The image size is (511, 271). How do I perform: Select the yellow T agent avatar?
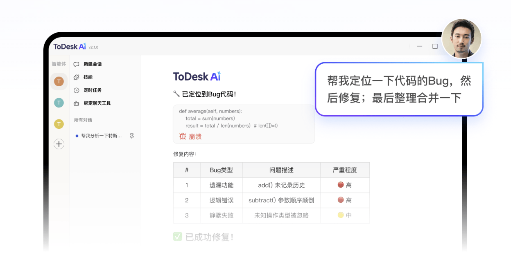pos(59,124)
